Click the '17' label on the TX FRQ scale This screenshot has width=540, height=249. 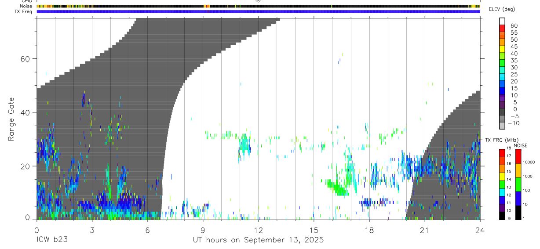510,156
